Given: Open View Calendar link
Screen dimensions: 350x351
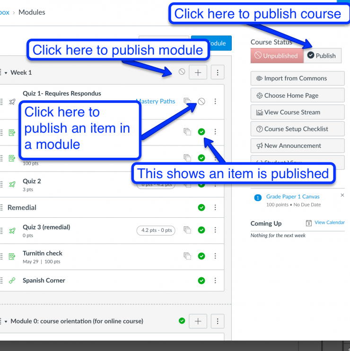Looking at the screenshot, I should [329, 223].
